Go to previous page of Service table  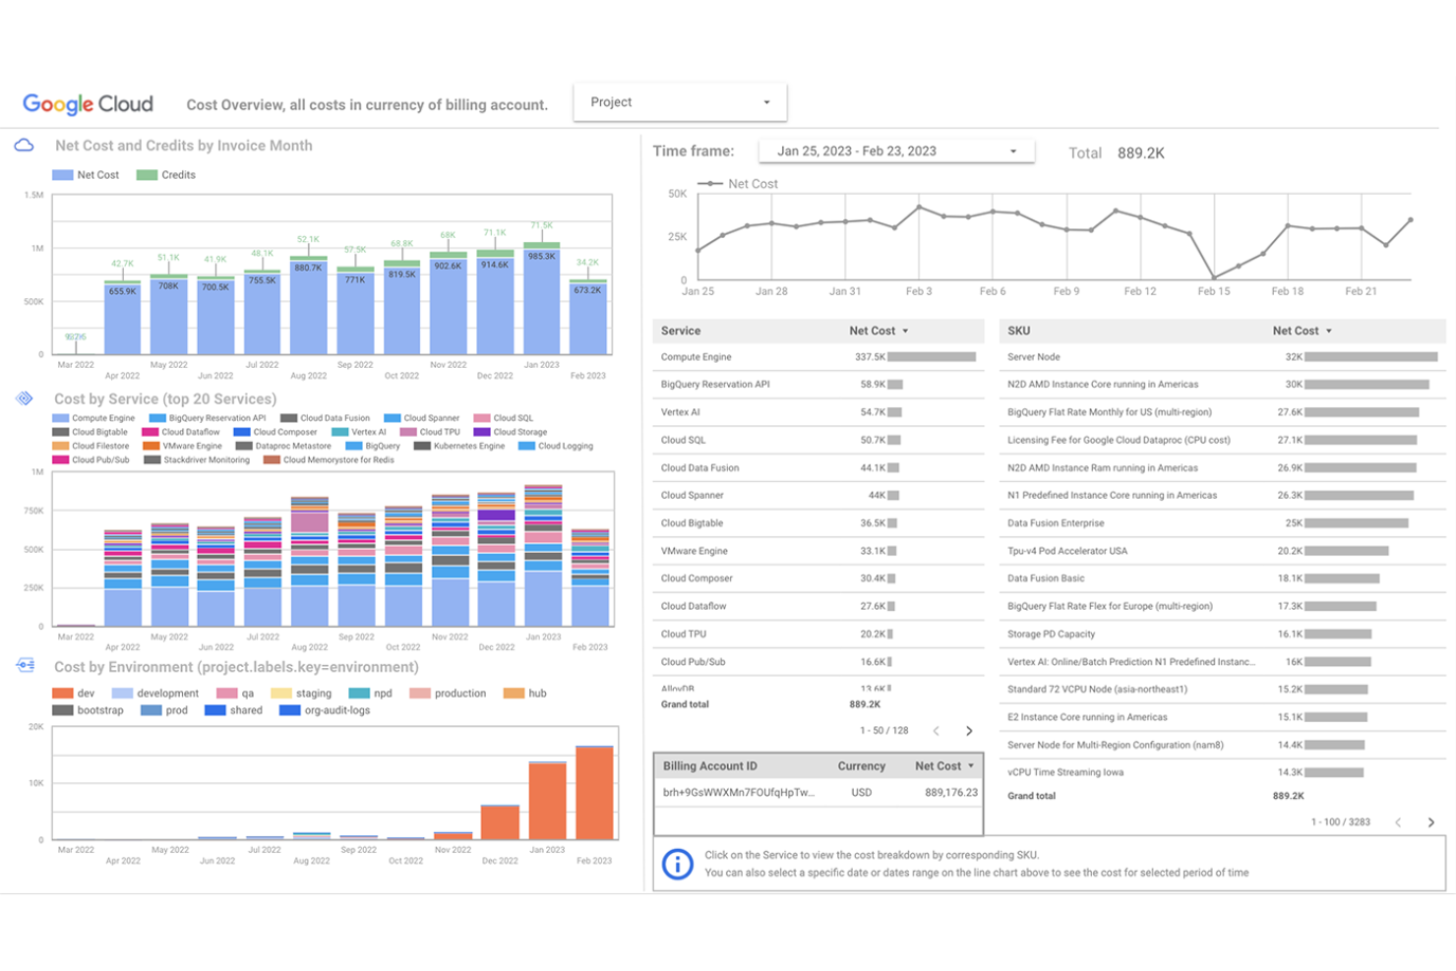pyautogui.click(x=937, y=731)
